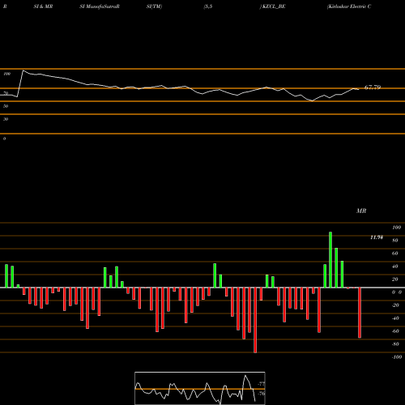This screenshot has height=405, width=405.
Task: Click the 11.94 MR value label
Action: click(377, 237)
